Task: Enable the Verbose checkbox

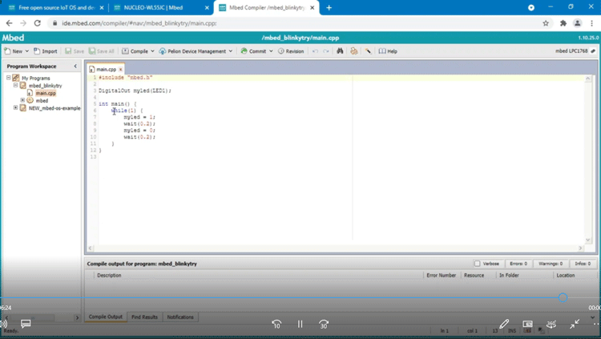Action: [x=478, y=264]
